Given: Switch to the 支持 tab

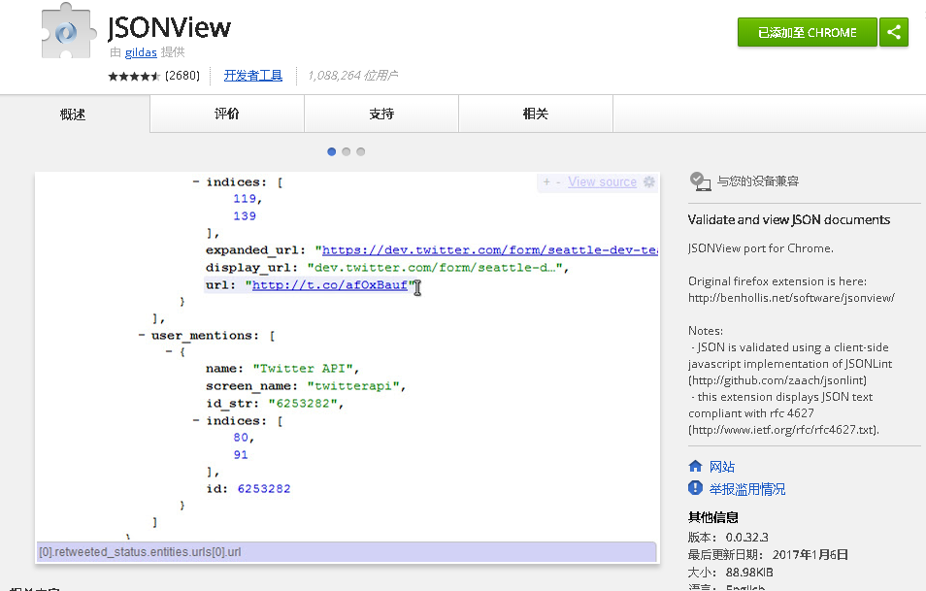Looking at the screenshot, I should point(381,114).
